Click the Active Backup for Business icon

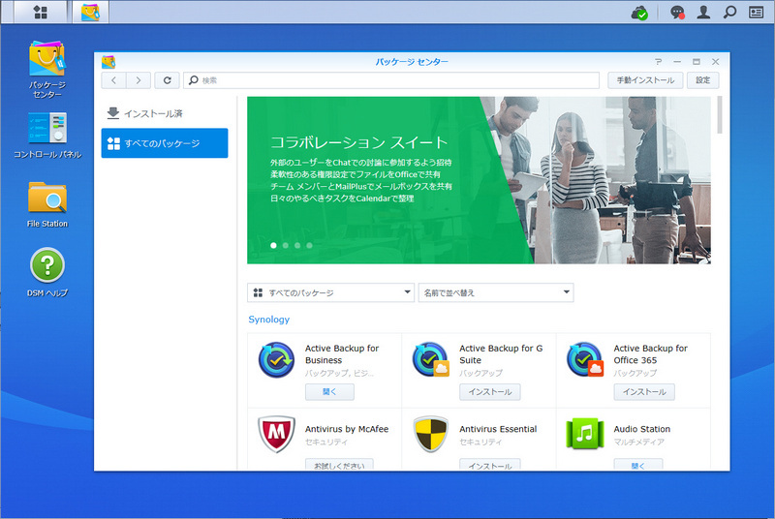[276, 360]
